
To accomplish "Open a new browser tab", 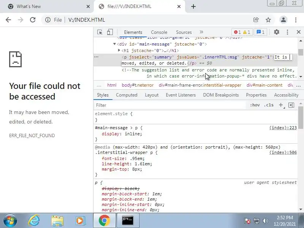I will 193,6.
